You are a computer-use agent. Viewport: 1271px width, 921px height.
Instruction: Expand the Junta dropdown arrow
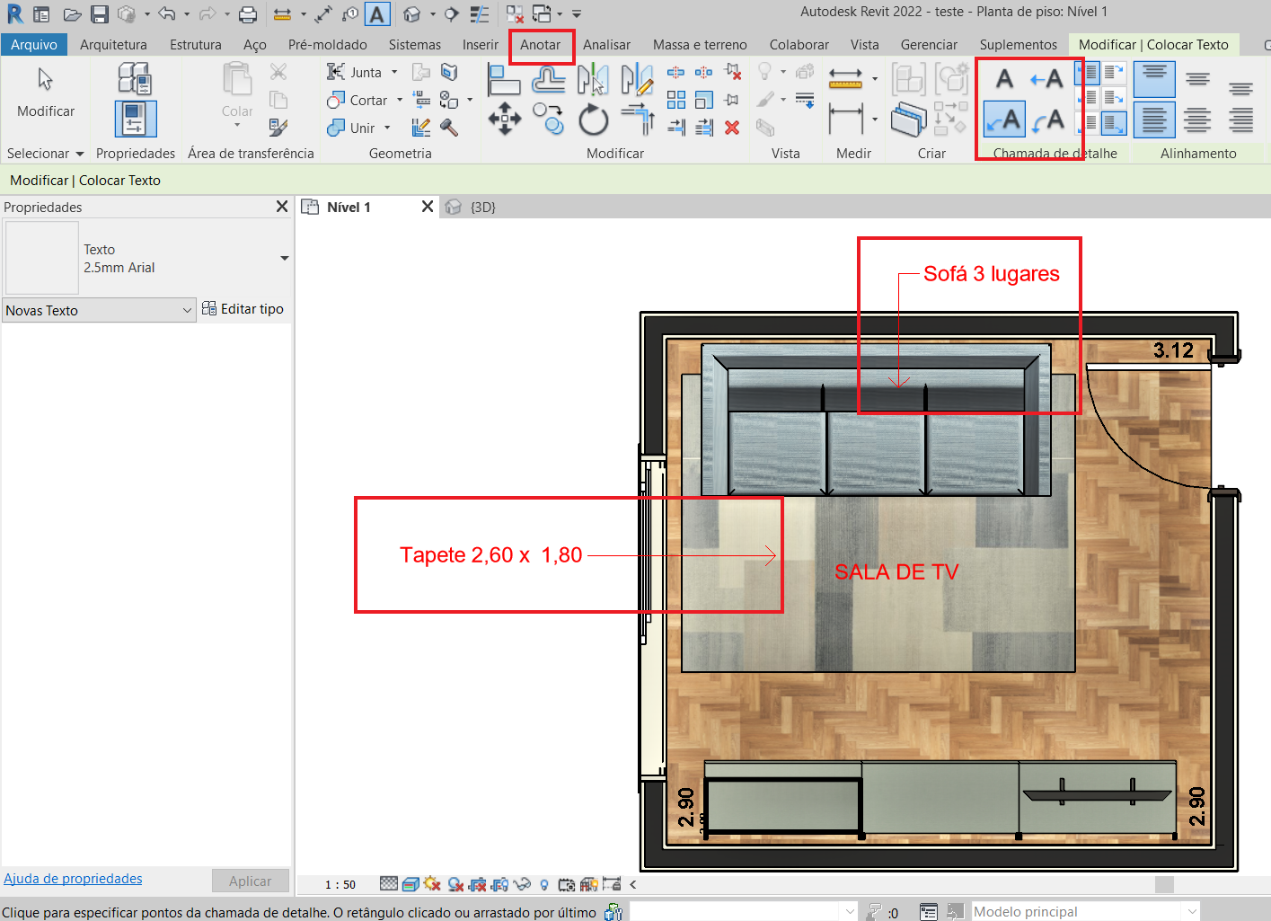pyautogui.click(x=394, y=72)
